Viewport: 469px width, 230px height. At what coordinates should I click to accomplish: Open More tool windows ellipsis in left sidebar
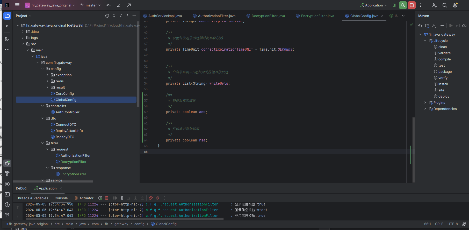[x=7, y=50]
